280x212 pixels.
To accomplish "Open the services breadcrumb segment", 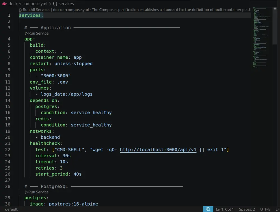I will click(x=66, y=4).
